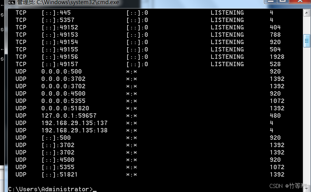Click the C:\Users\Administrator> prompt line
The height and width of the screenshot is (192, 311).
(x=50, y=189)
